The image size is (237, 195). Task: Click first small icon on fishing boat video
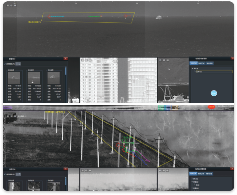[x=161, y=60]
